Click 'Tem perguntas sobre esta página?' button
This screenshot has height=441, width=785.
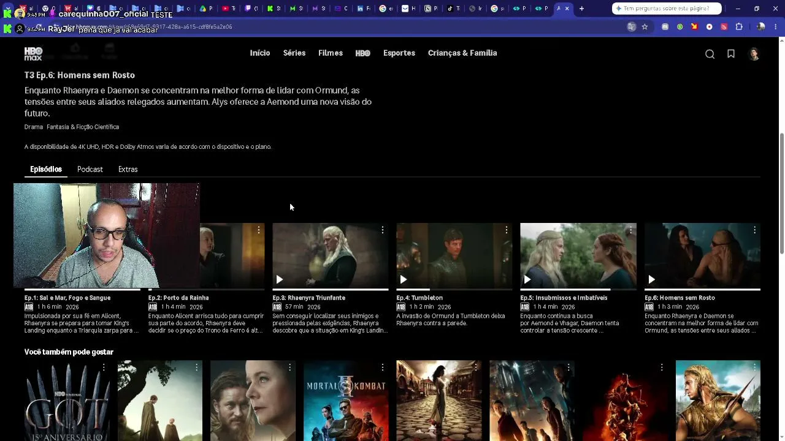667,9
